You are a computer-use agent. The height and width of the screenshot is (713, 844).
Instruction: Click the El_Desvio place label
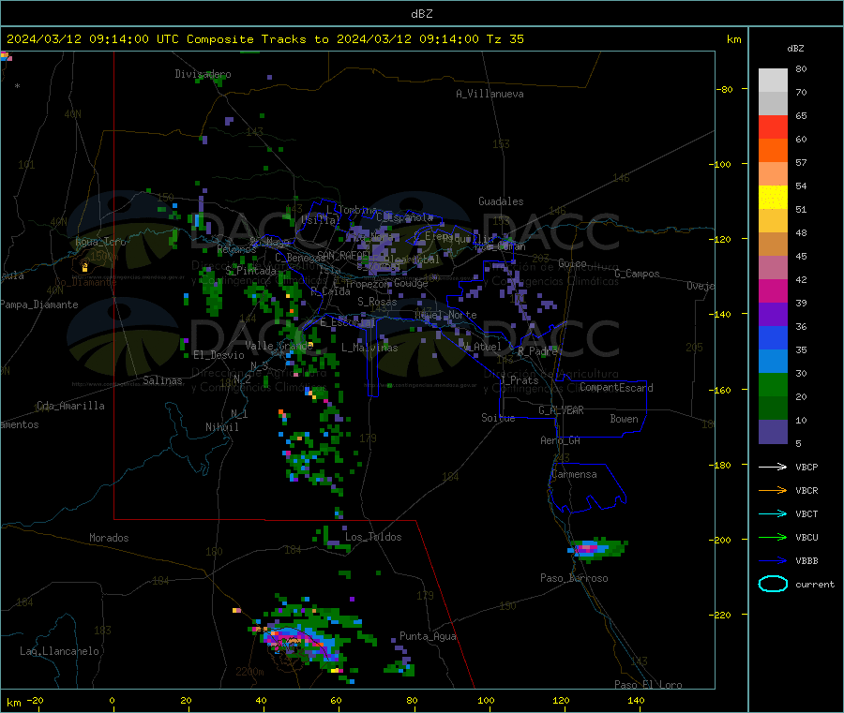219,355
